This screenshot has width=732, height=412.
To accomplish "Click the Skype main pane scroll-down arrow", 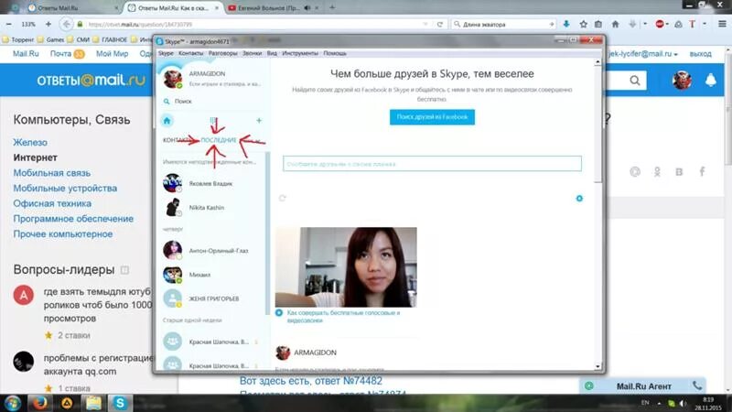I will [x=597, y=367].
